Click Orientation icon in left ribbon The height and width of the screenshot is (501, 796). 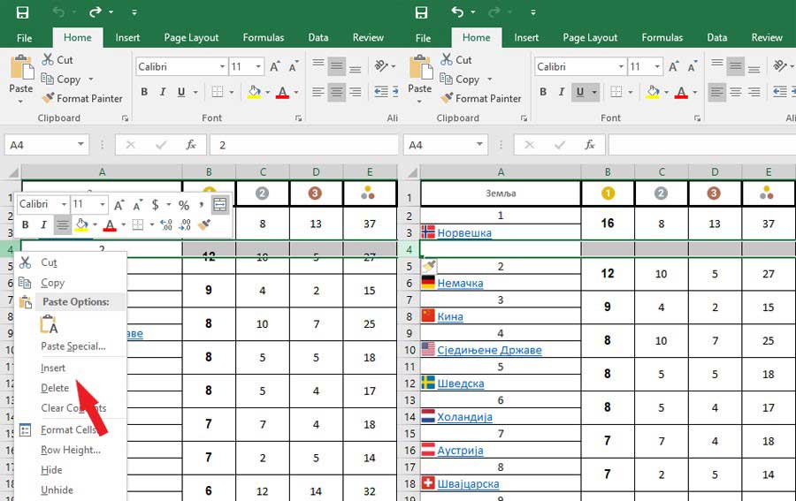(x=381, y=65)
